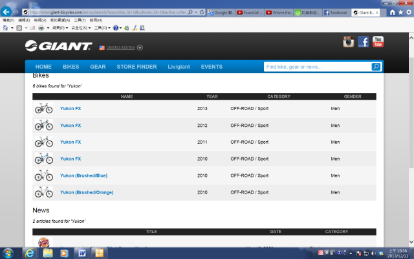414x259 pixels.
Task: Click the site search magnifier button
Action: pos(376,67)
